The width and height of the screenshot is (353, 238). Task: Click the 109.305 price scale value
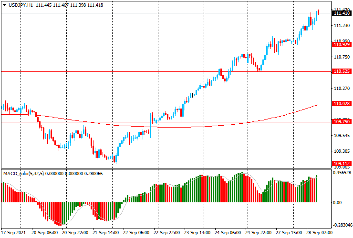(x=342, y=151)
